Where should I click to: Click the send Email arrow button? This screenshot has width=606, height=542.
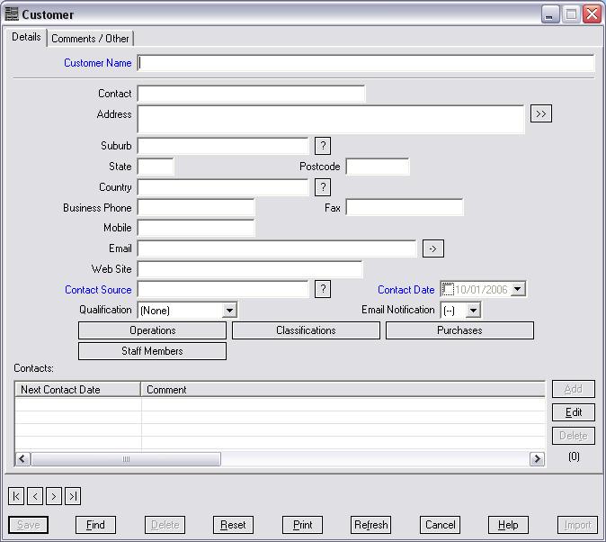433,248
